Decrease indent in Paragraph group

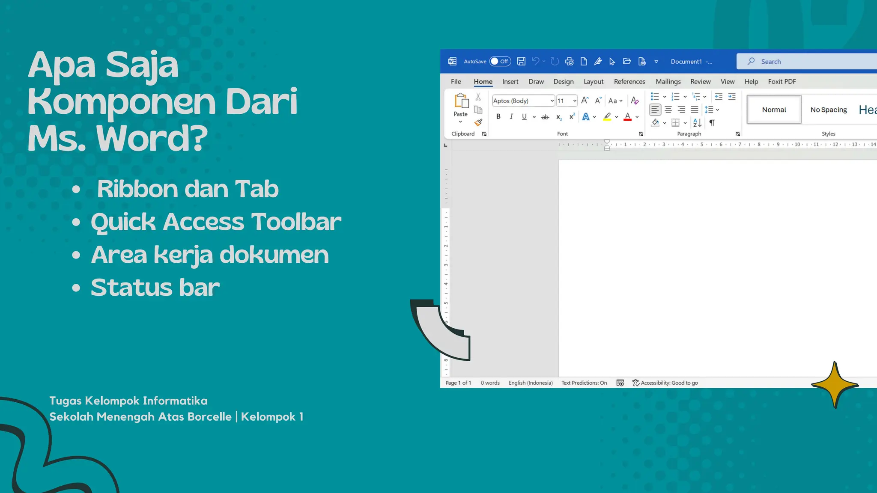719,96
